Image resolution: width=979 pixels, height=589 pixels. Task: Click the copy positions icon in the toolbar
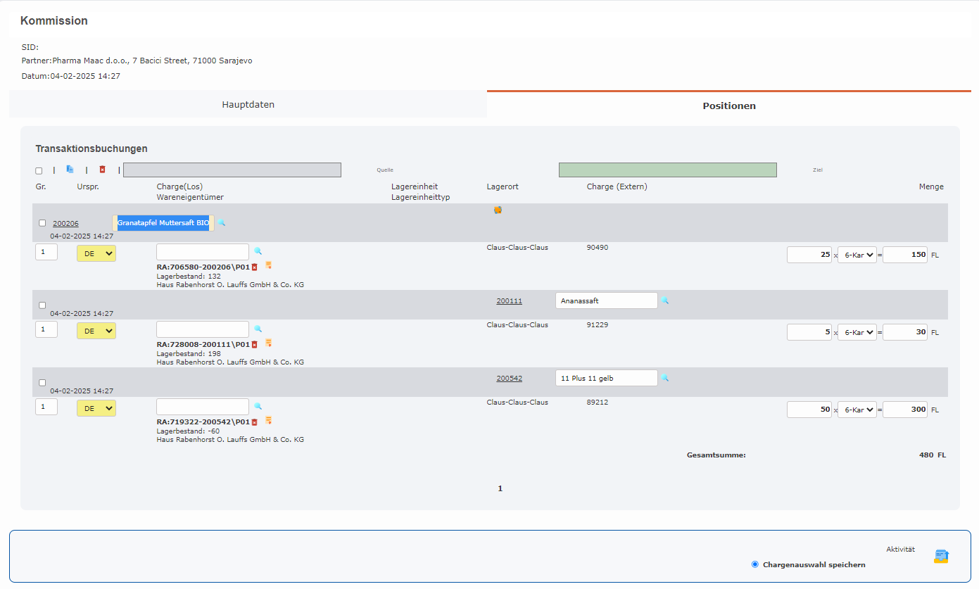coord(70,170)
